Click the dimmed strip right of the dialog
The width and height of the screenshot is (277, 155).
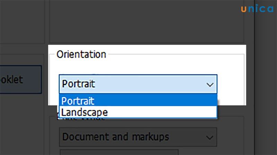click(266, 86)
